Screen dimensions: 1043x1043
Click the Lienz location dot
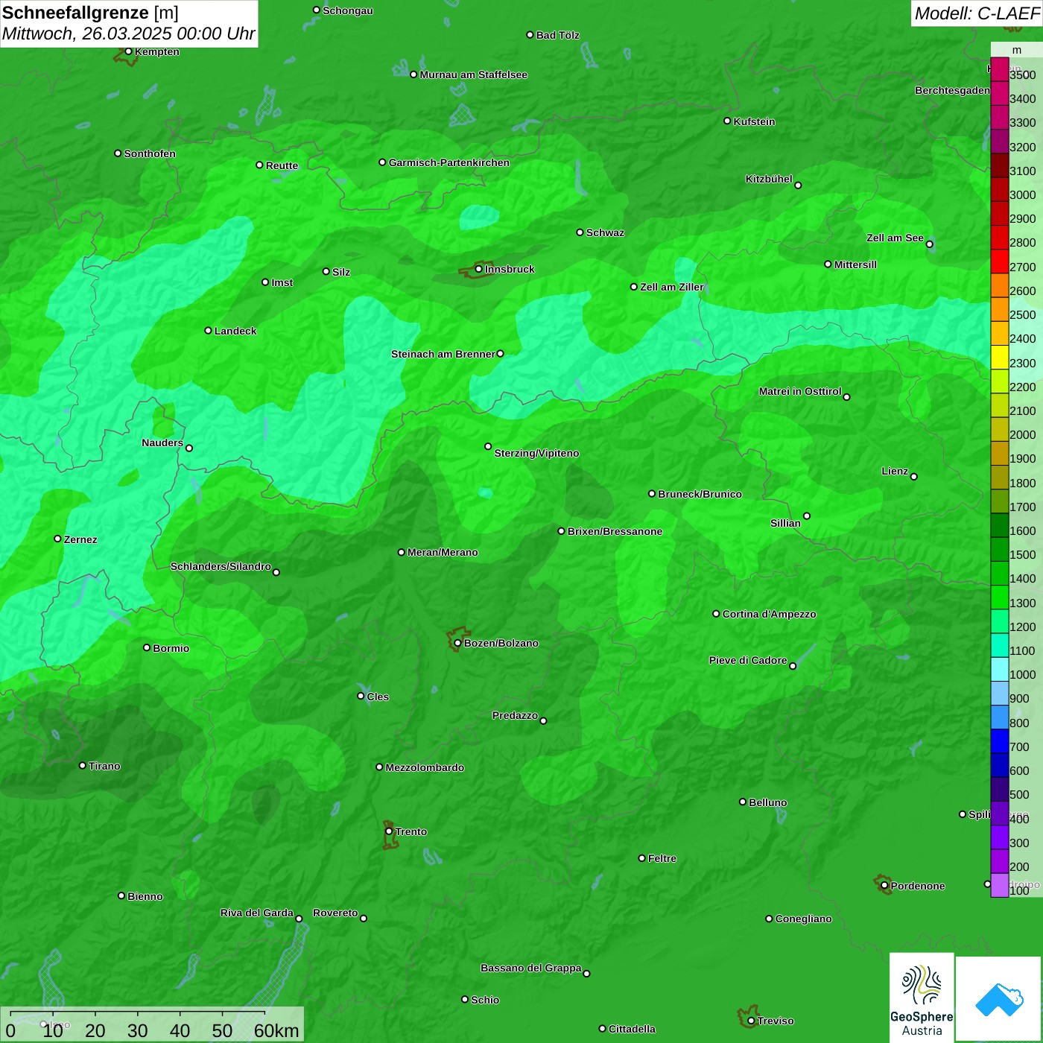click(914, 477)
